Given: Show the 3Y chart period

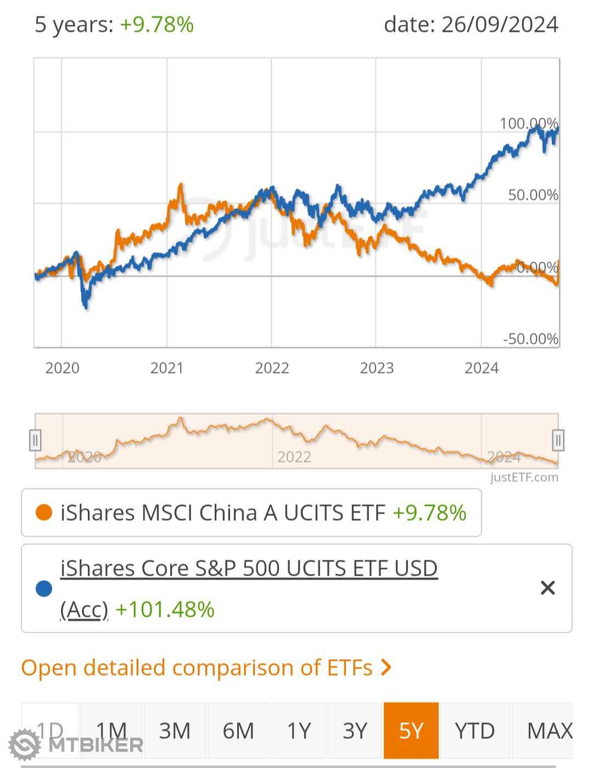Looking at the screenshot, I should [x=355, y=731].
